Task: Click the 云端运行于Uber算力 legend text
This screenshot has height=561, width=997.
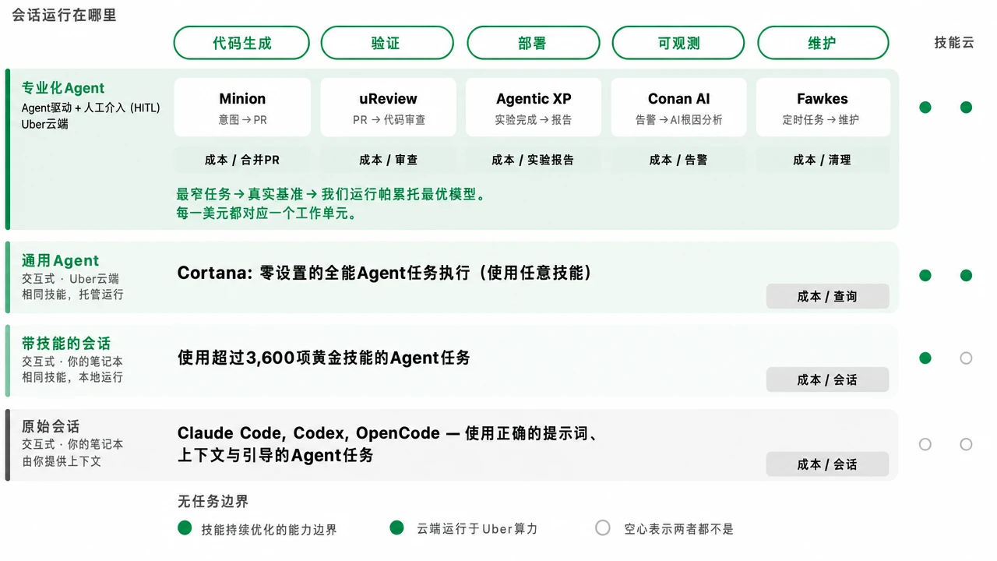Action: coord(477,529)
